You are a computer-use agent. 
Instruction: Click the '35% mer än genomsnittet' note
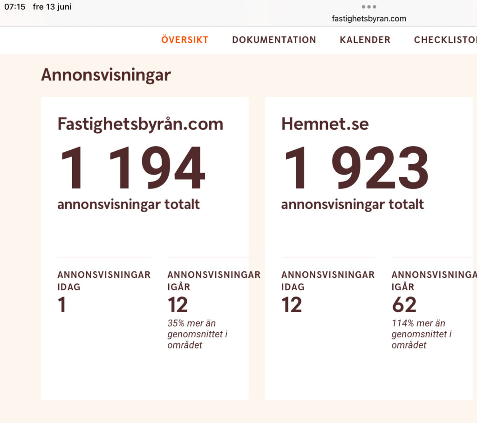tap(198, 334)
